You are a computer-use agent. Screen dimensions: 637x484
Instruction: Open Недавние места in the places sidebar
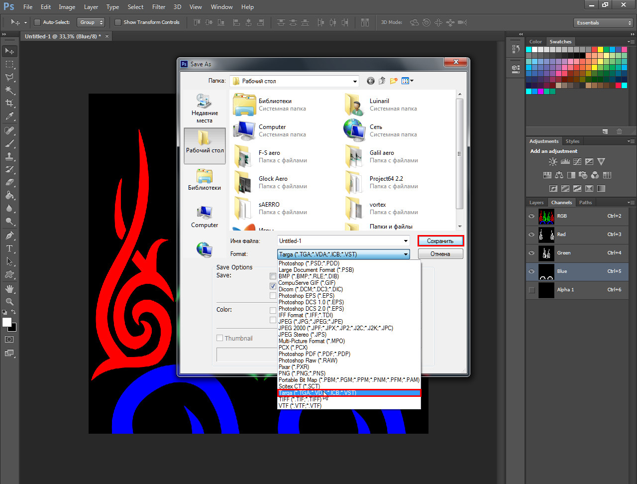tap(205, 109)
